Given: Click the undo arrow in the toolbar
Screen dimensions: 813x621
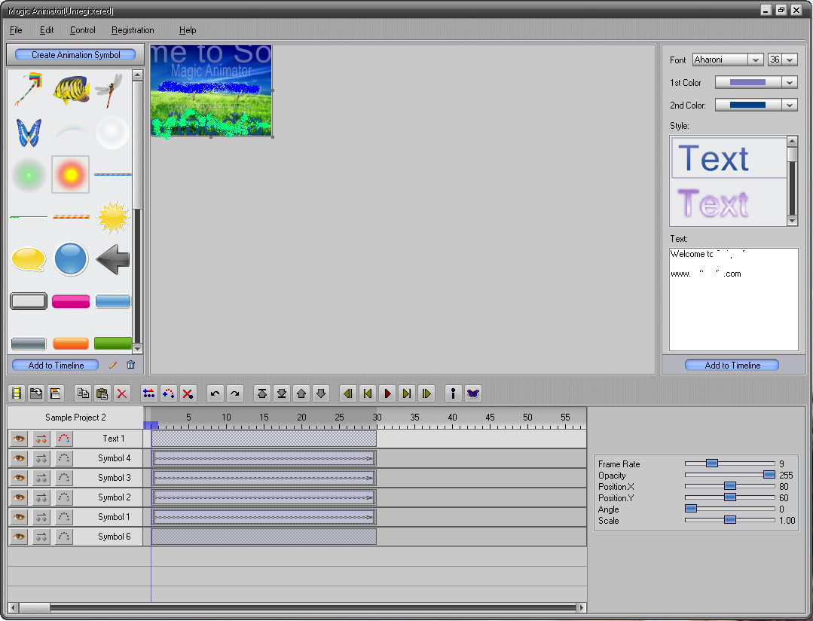Looking at the screenshot, I should [215, 393].
